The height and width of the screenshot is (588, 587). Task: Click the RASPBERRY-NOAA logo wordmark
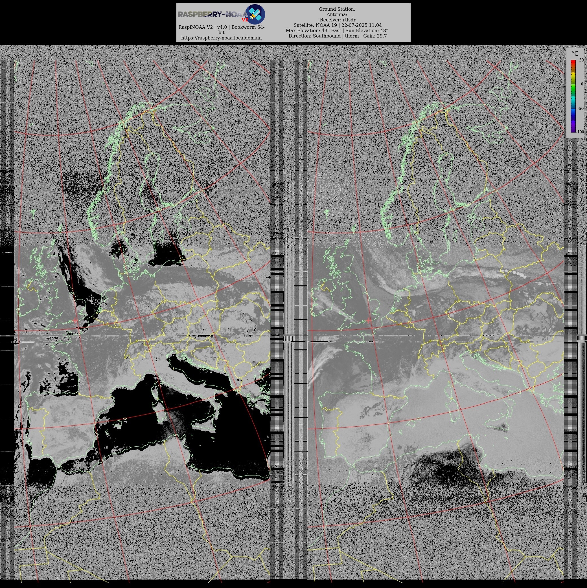click(x=213, y=15)
